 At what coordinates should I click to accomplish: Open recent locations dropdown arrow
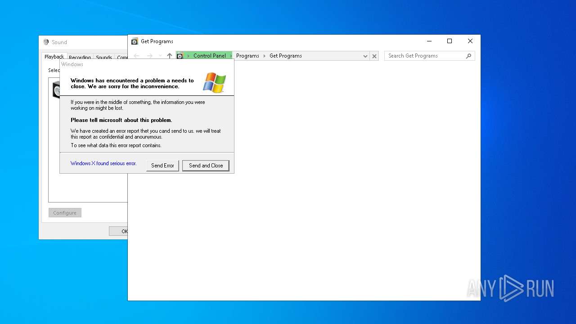tap(160, 56)
